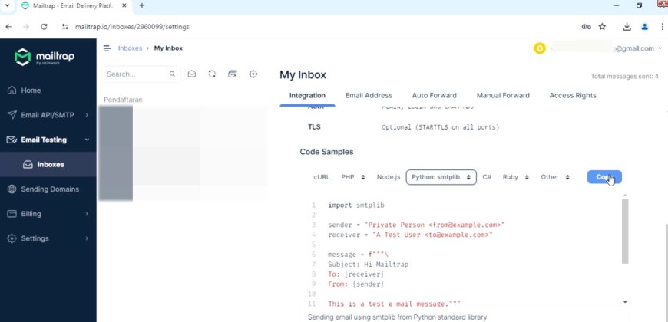
Task: Open the Other code sample dropdown
Action: tap(555, 177)
